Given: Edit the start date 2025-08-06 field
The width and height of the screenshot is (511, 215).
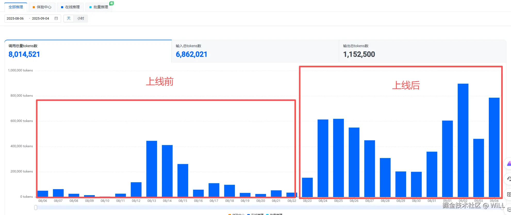Looking at the screenshot, I should [15, 19].
